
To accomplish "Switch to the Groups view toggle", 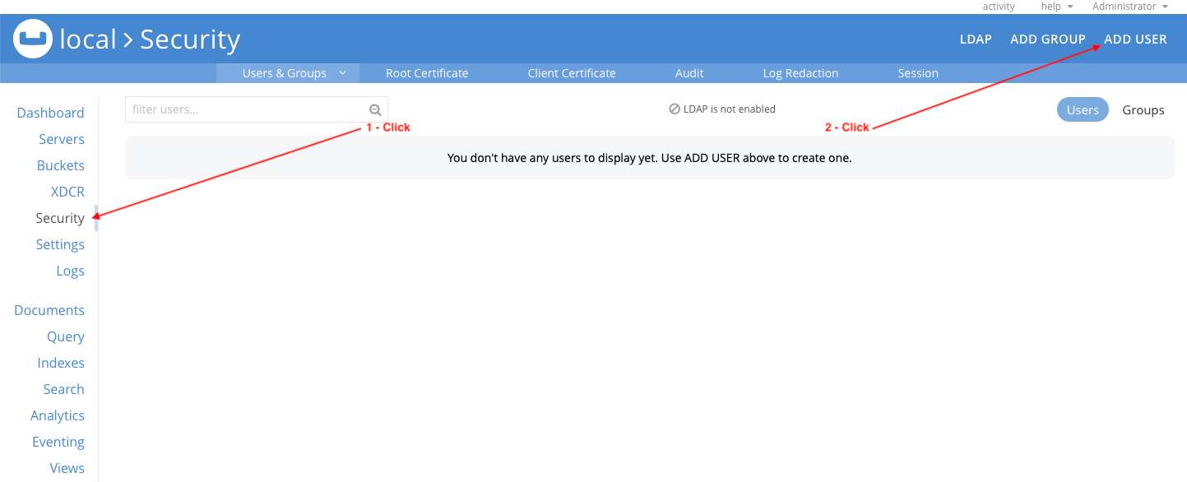I will coord(1143,110).
